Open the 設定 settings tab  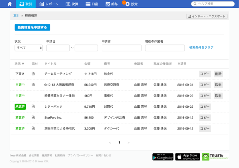pos(131,4)
